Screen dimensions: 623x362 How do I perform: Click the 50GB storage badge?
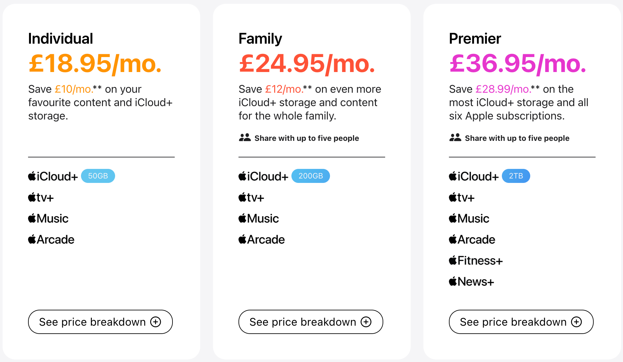[98, 176]
